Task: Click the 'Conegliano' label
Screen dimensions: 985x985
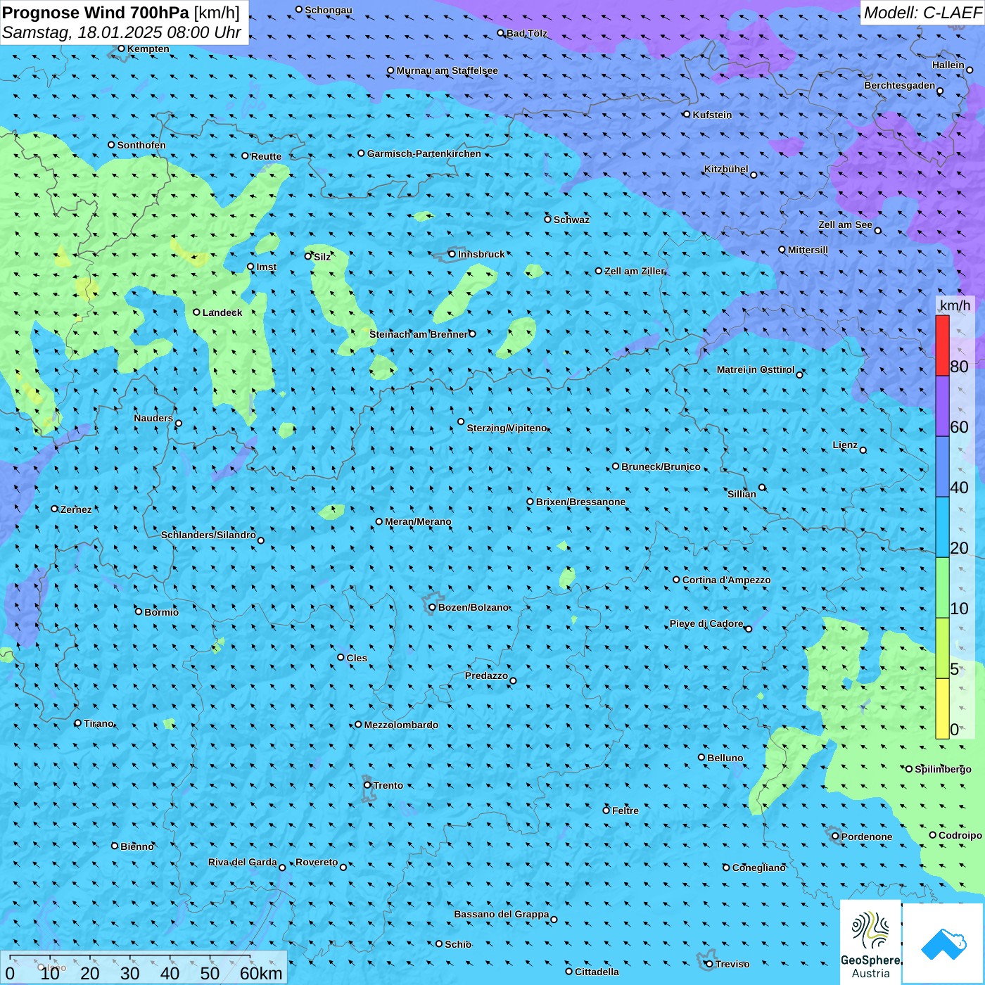Action: [x=758, y=868]
